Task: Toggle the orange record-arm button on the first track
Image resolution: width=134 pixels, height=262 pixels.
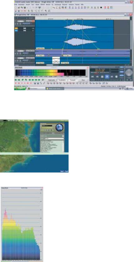Action: 33,21
